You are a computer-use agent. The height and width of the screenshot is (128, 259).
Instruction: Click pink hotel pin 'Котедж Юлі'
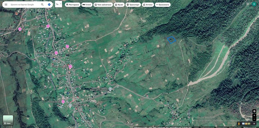(x=48, y=26)
